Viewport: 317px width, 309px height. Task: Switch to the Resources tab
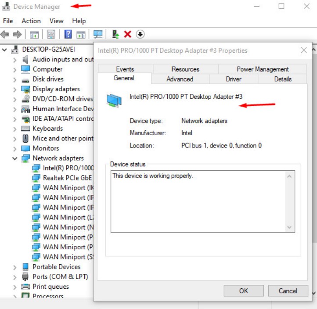coord(185,69)
